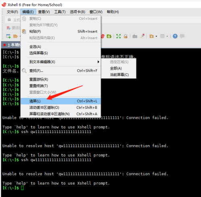Open the 窗口(W) menu
This screenshot has width=201, height=197.
coord(96,12)
